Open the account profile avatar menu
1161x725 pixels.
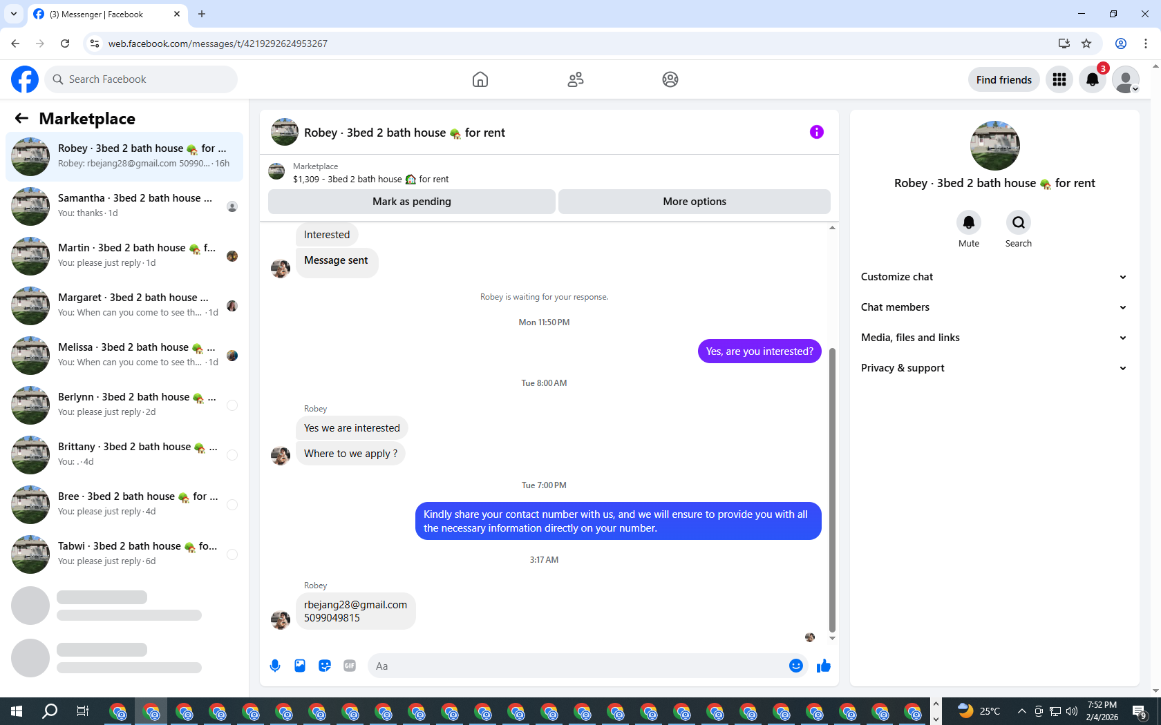coord(1126,79)
